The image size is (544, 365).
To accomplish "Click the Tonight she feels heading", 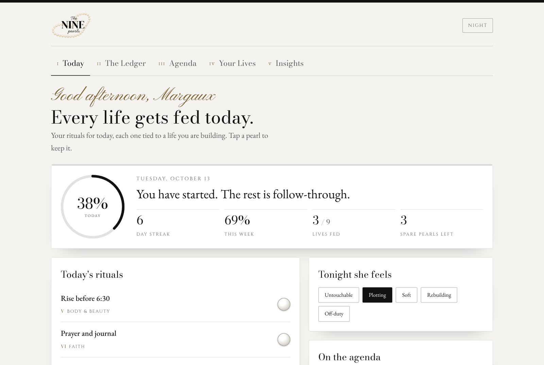I will 355,274.
